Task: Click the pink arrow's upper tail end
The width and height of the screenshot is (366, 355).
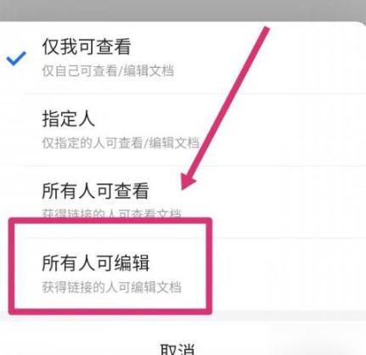Action: click(265, 30)
